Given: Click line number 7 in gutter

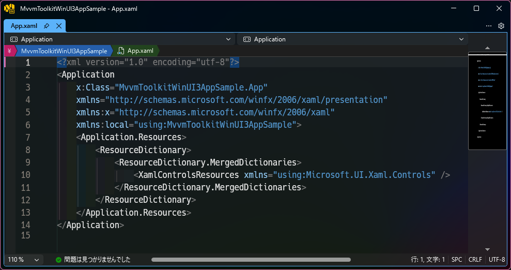Looking at the screenshot, I should pos(28,137).
